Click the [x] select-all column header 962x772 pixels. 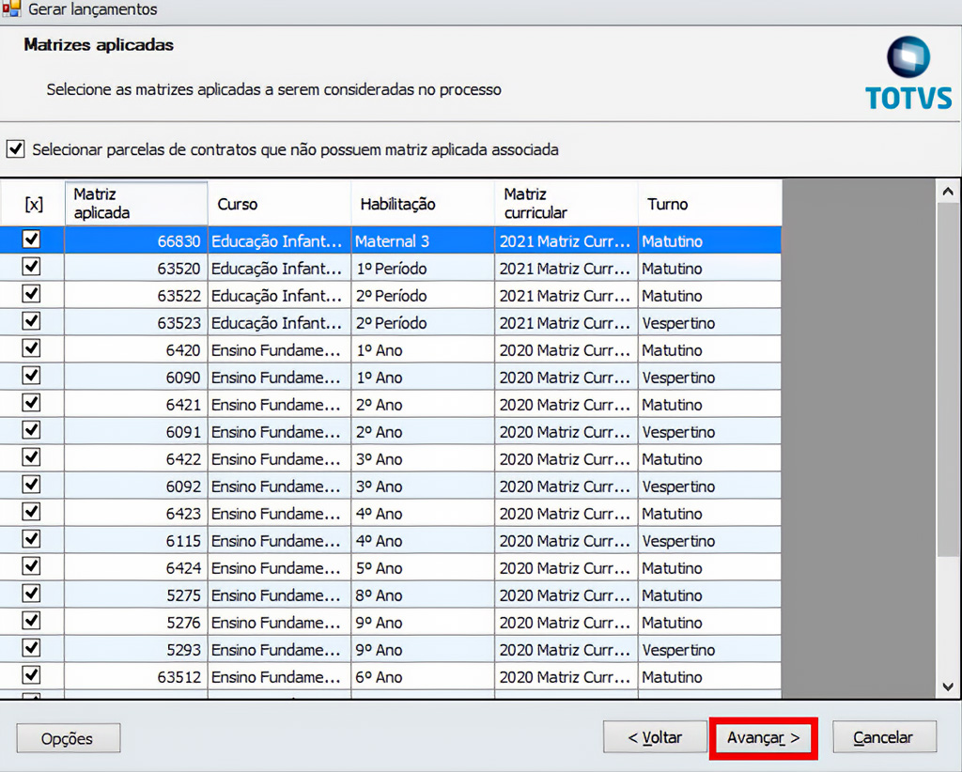pyautogui.click(x=33, y=204)
